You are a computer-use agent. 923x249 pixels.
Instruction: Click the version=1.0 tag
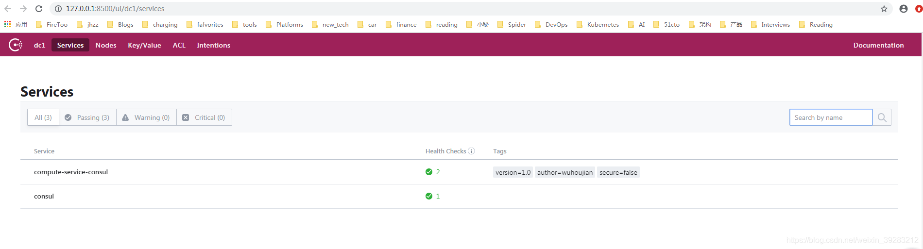pos(513,172)
